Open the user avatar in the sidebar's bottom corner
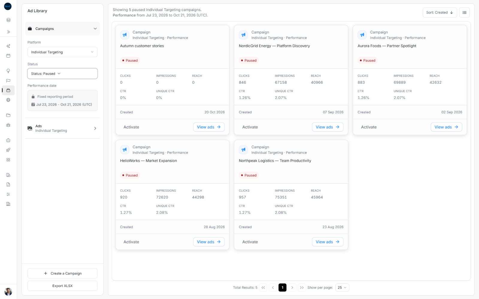 click(8, 292)
